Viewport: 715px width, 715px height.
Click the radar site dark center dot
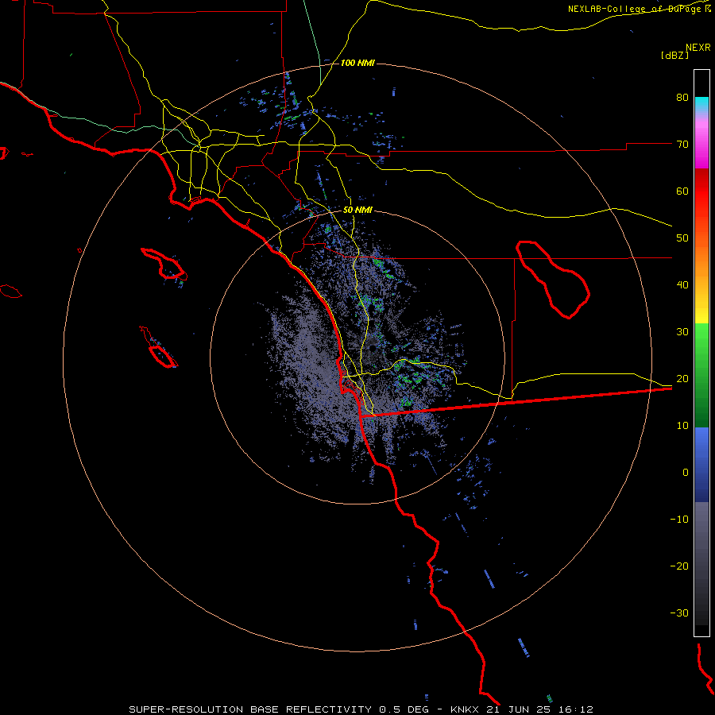click(373, 349)
